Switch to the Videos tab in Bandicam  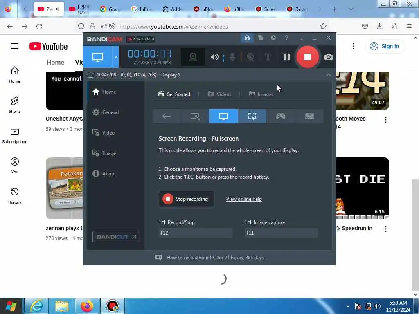click(219, 94)
